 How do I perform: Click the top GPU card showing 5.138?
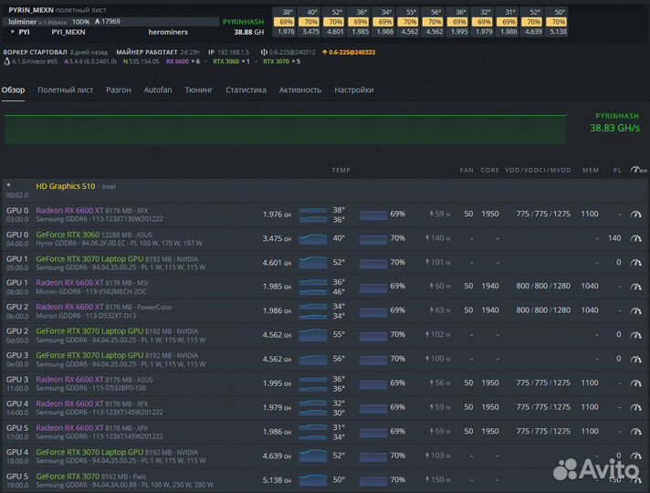[x=558, y=22]
